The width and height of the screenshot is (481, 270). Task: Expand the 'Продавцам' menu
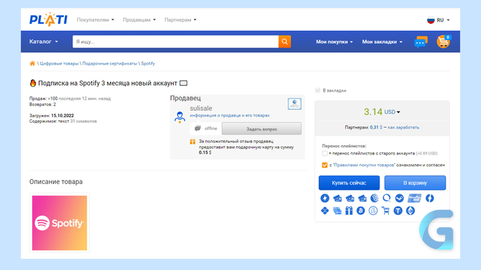[x=139, y=20]
